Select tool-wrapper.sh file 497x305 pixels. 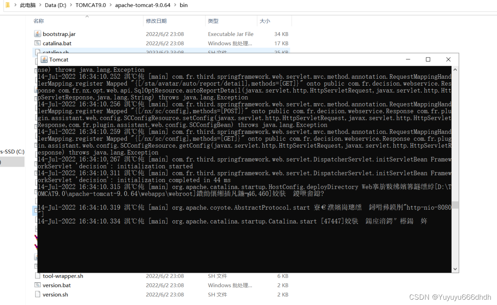[63, 276]
